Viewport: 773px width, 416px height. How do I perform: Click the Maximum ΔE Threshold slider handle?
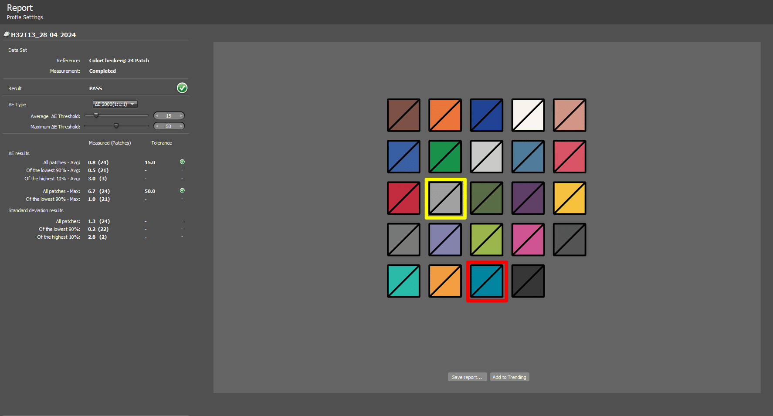116,126
